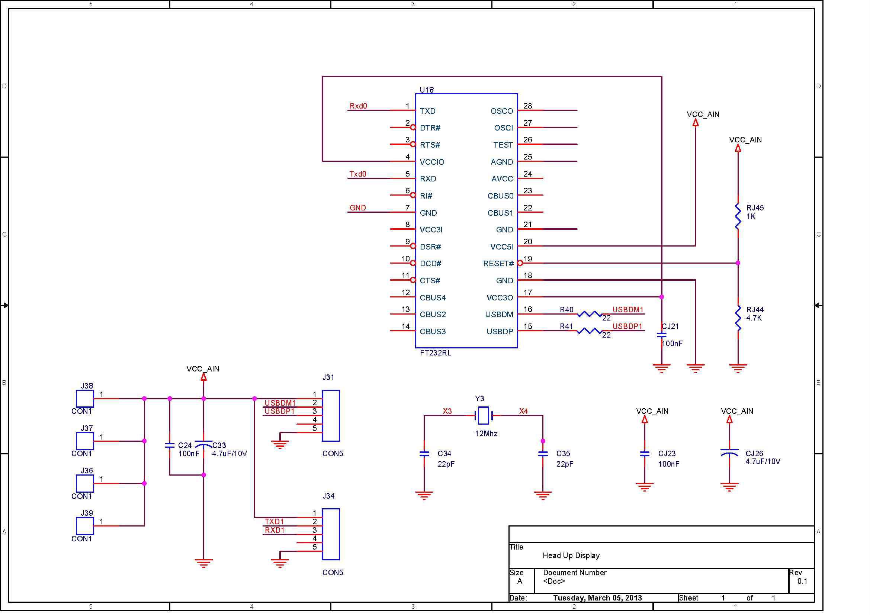Select the J37 CON1 connector box
This screenshot has width=870, height=615.
[85, 441]
